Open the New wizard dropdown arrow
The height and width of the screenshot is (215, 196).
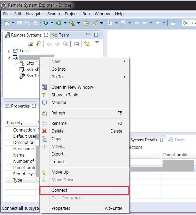point(13,23)
